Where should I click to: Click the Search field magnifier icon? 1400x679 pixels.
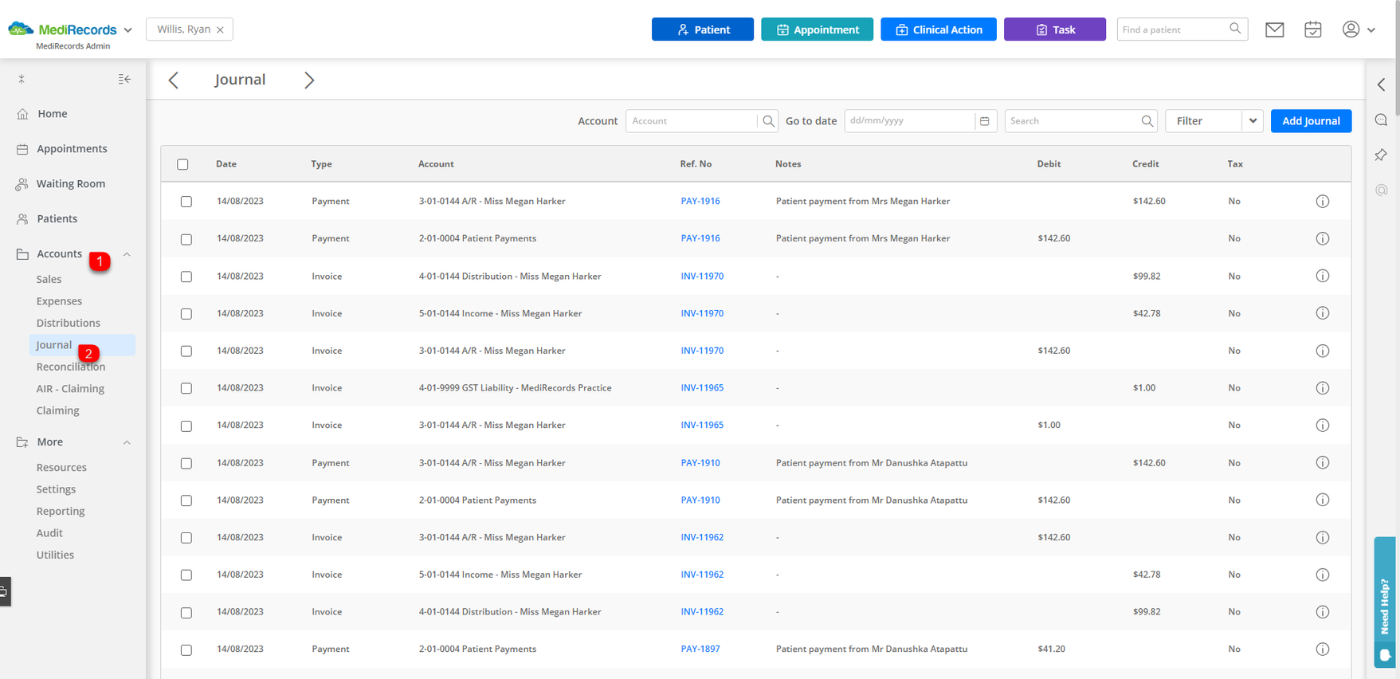(1147, 121)
